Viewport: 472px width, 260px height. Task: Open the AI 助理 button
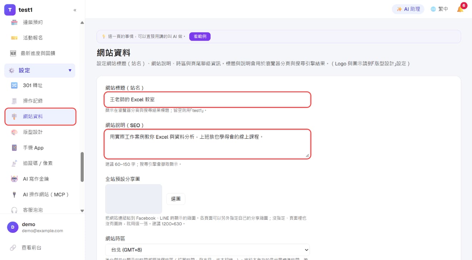408,9
